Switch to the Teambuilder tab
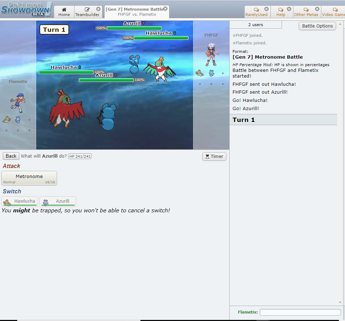The width and height of the screenshot is (345, 321). point(87,12)
